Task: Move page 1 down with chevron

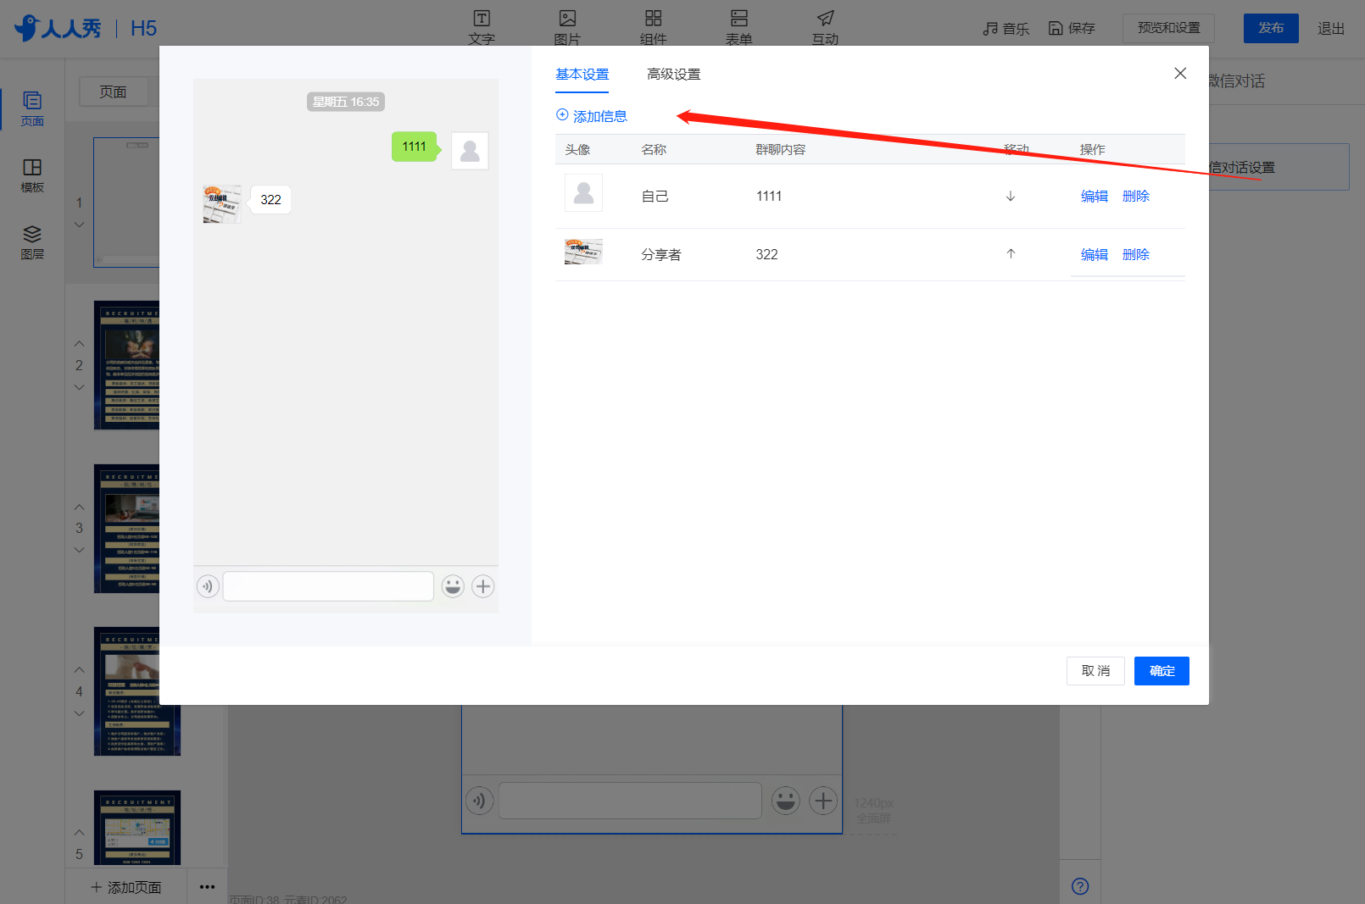Action: pos(79,225)
